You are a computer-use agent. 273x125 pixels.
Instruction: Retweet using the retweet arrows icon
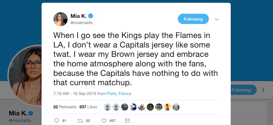(80, 121)
